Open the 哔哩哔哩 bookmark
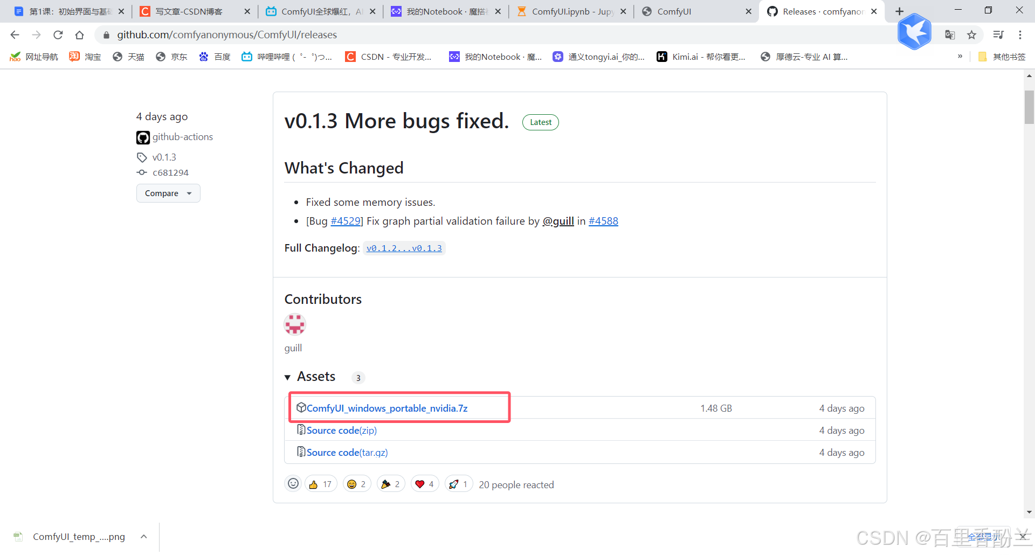Screen dimensions: 1035x555 pyautogui.click(x=287, y=57)
